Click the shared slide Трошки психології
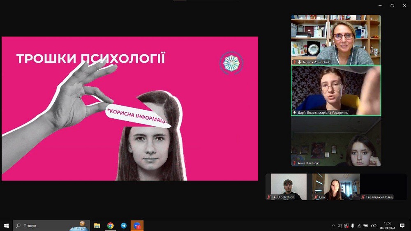 [x=130, y=109]
